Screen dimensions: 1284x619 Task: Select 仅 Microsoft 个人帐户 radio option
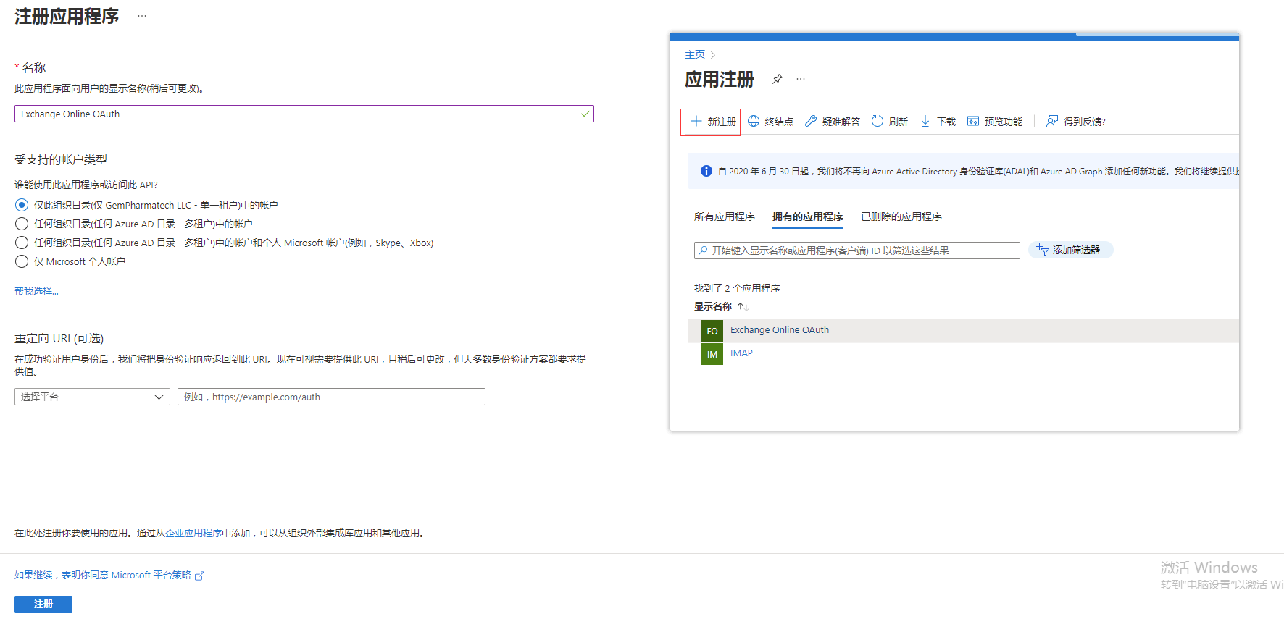coord(22,261)
